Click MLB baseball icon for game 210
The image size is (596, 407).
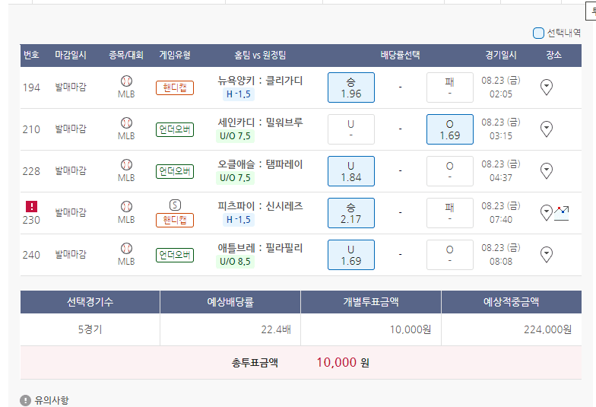126,122
